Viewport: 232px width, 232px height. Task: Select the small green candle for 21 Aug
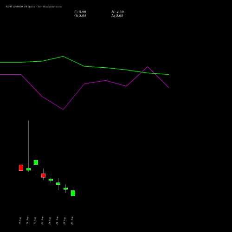tap(51, 180)
